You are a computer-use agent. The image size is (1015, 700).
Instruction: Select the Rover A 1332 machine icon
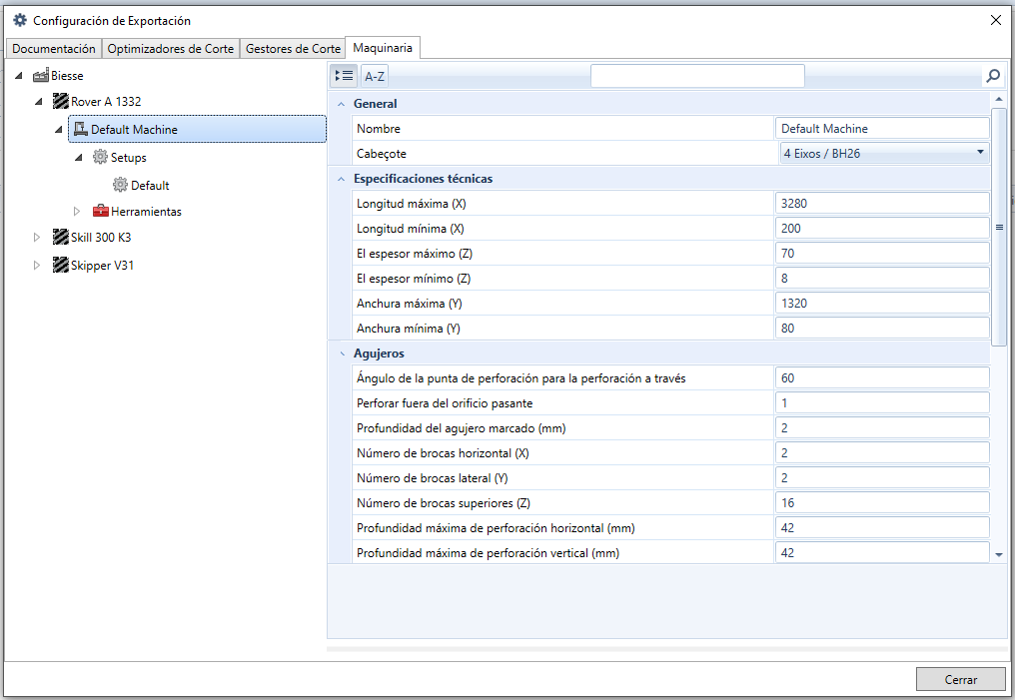(61, 101)
